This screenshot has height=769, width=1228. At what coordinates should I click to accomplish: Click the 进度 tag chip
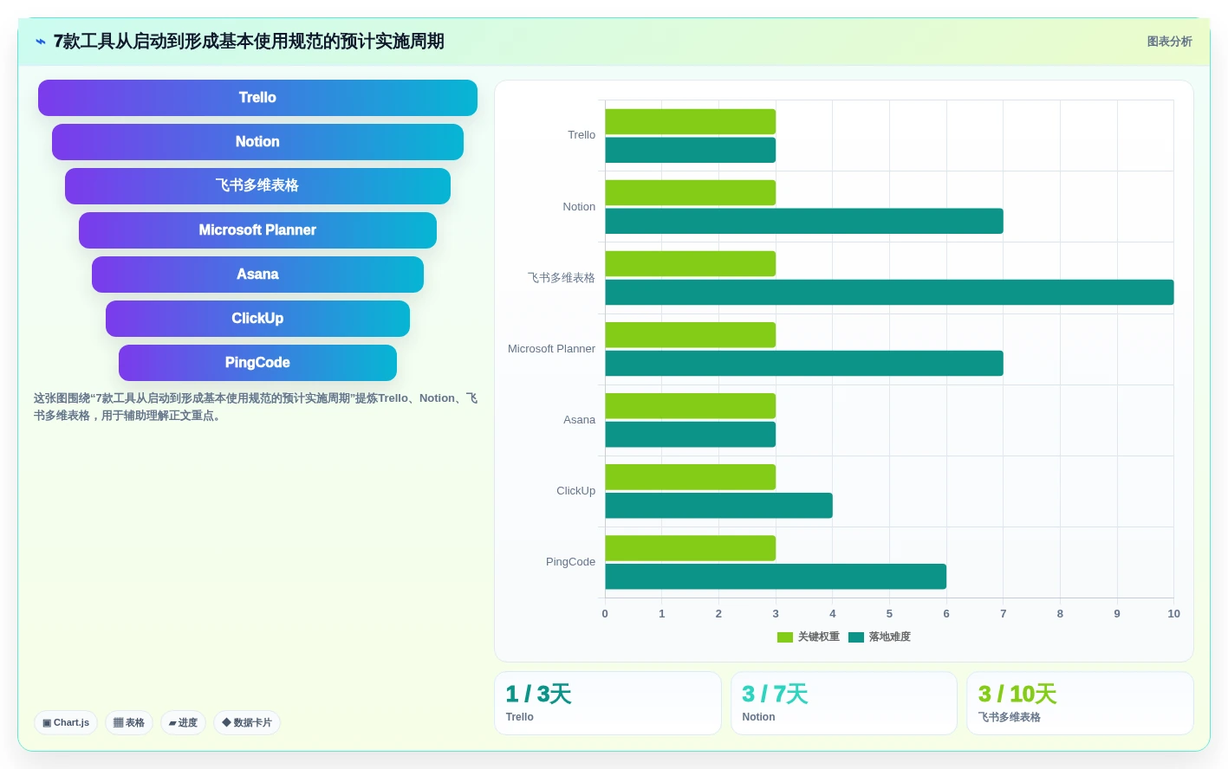pyautogui.click(x=183, y=722)
